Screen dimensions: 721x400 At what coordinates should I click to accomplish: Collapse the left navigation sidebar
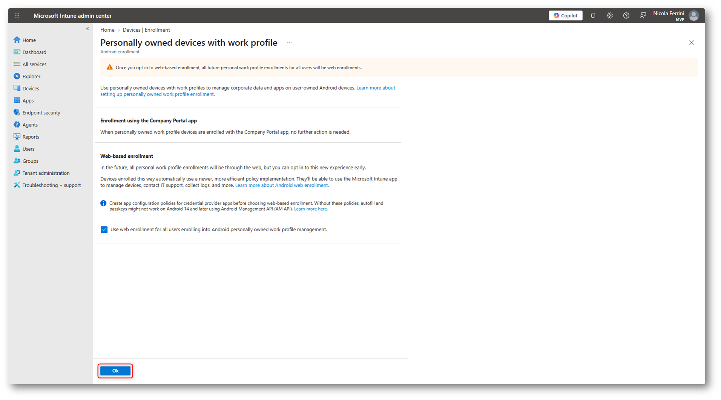pyautogui.click(x=87, y=29)
